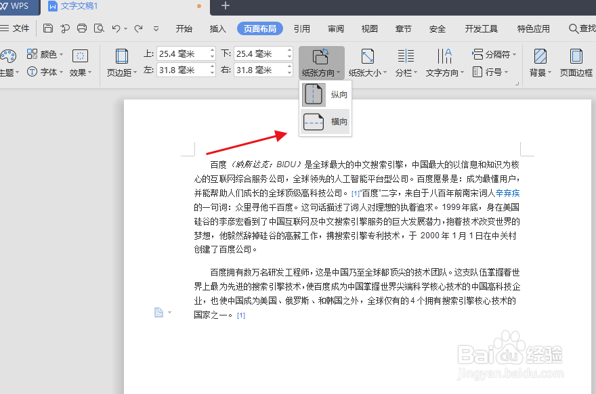596x394 pixels.
Task: Select 横向 landscape orientation
Action: (x=325, y=122)
